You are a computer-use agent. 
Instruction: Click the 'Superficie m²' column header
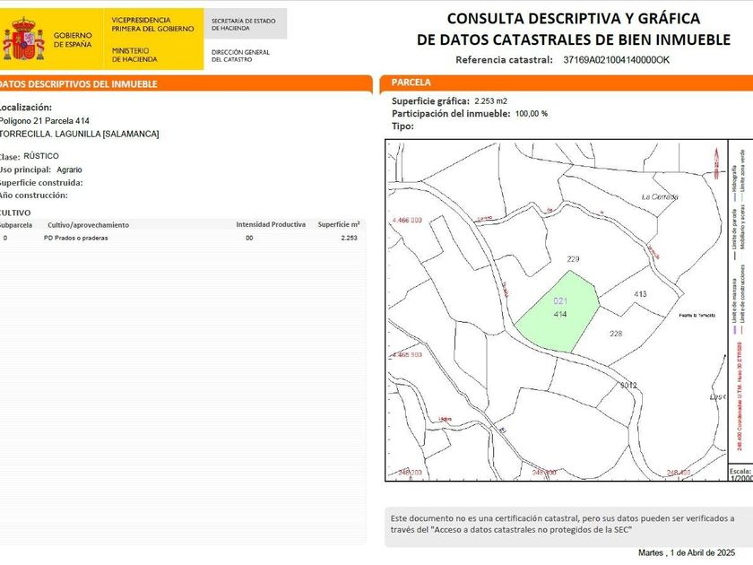pos(339,224)
